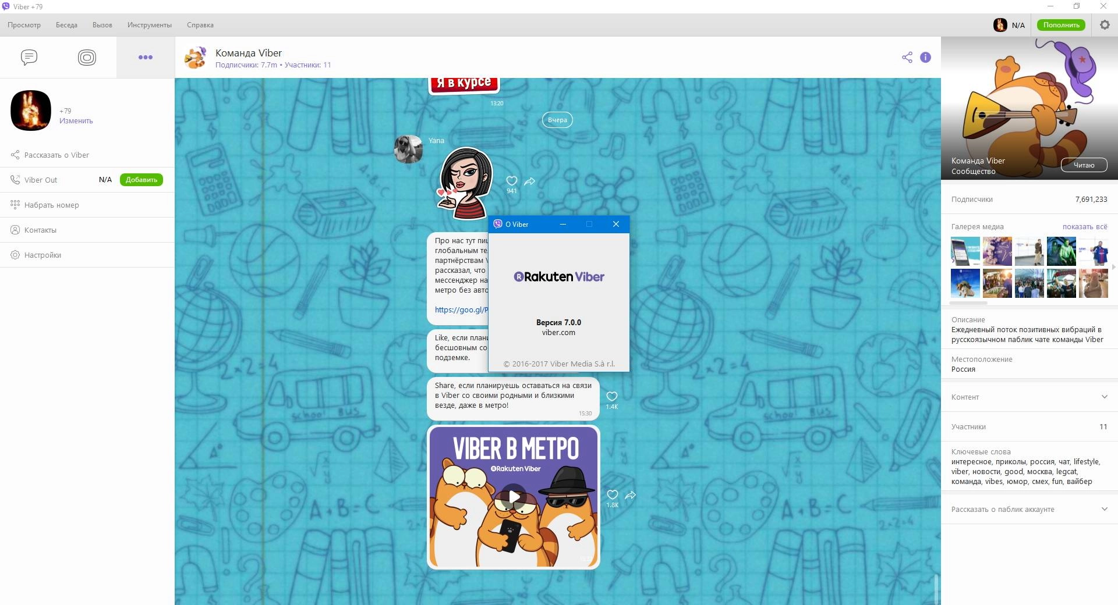Click the gallery next arrow

click(1113, 267)
